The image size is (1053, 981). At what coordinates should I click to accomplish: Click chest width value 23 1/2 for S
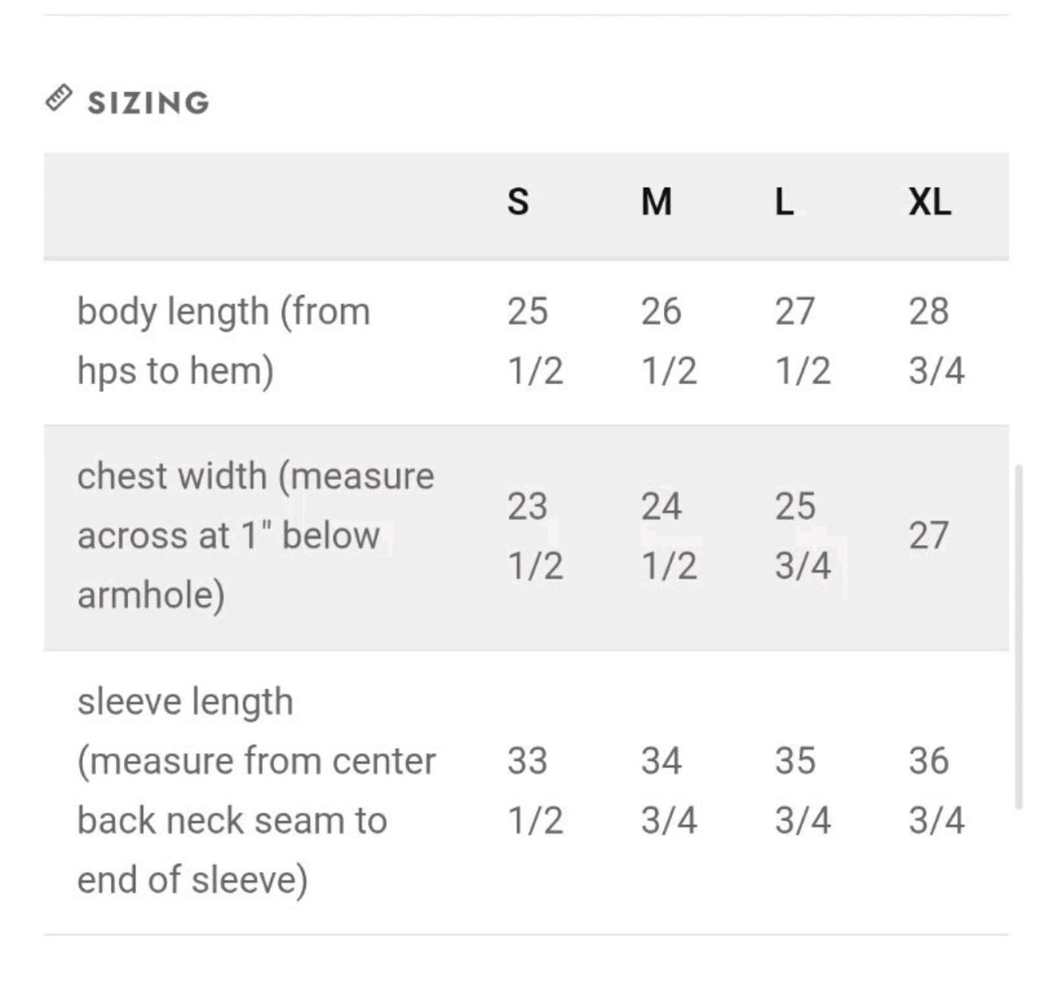(x=536, y=536)
